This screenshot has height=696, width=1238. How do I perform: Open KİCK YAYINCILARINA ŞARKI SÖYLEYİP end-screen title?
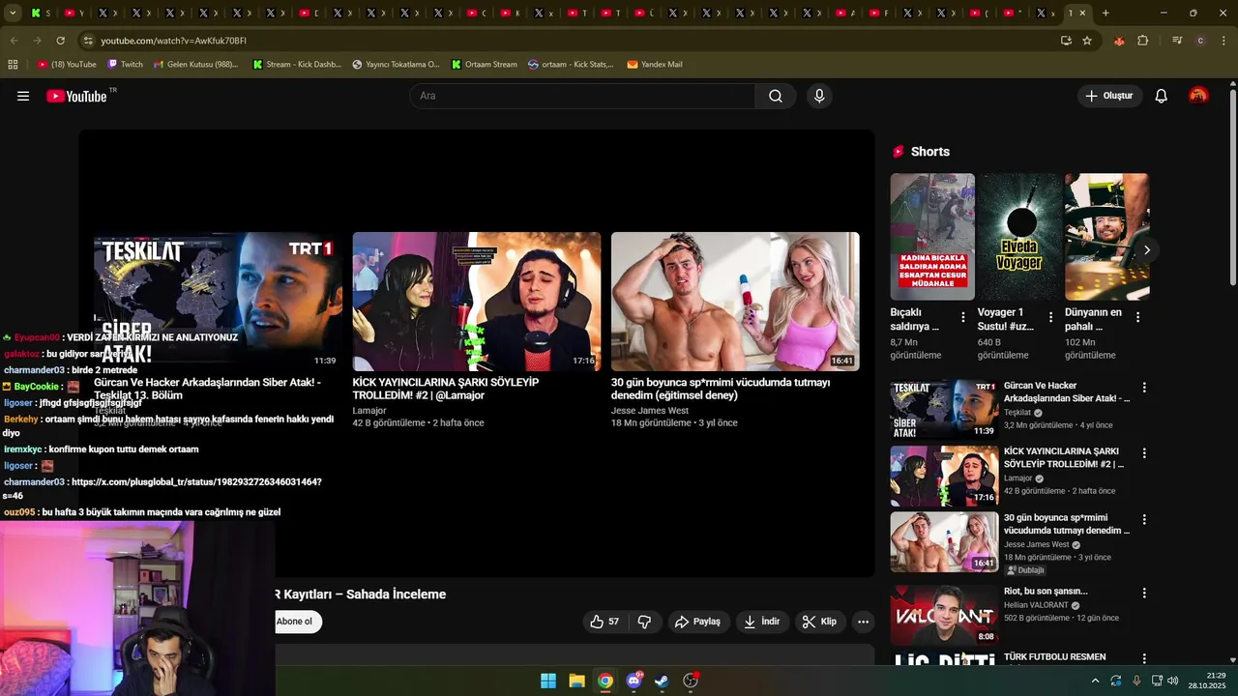446,389
